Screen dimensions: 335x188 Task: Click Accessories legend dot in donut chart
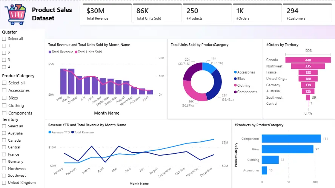pos(235,72)
